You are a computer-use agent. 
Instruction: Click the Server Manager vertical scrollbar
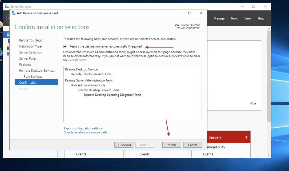pos(269,85)
